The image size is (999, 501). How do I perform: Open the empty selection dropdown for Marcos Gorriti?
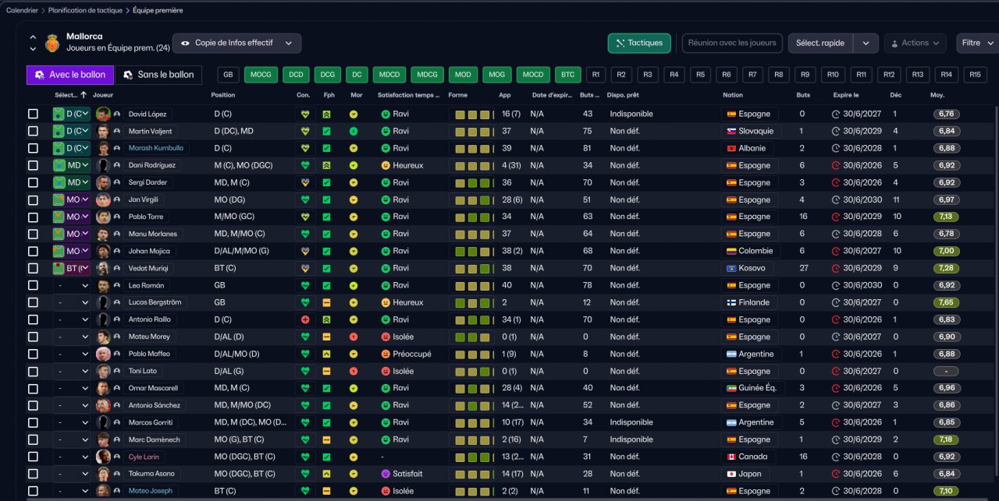(x=72, y=422)
